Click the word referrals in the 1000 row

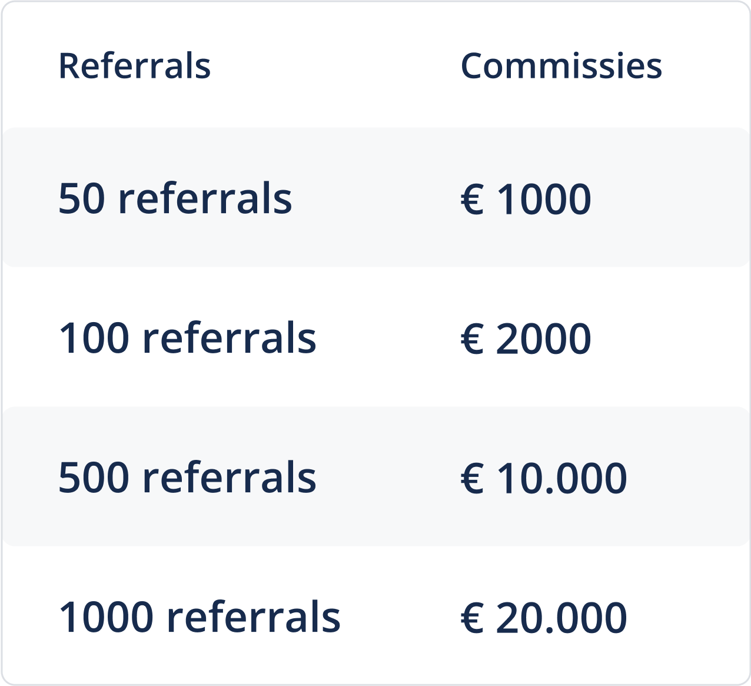[253, 618]
